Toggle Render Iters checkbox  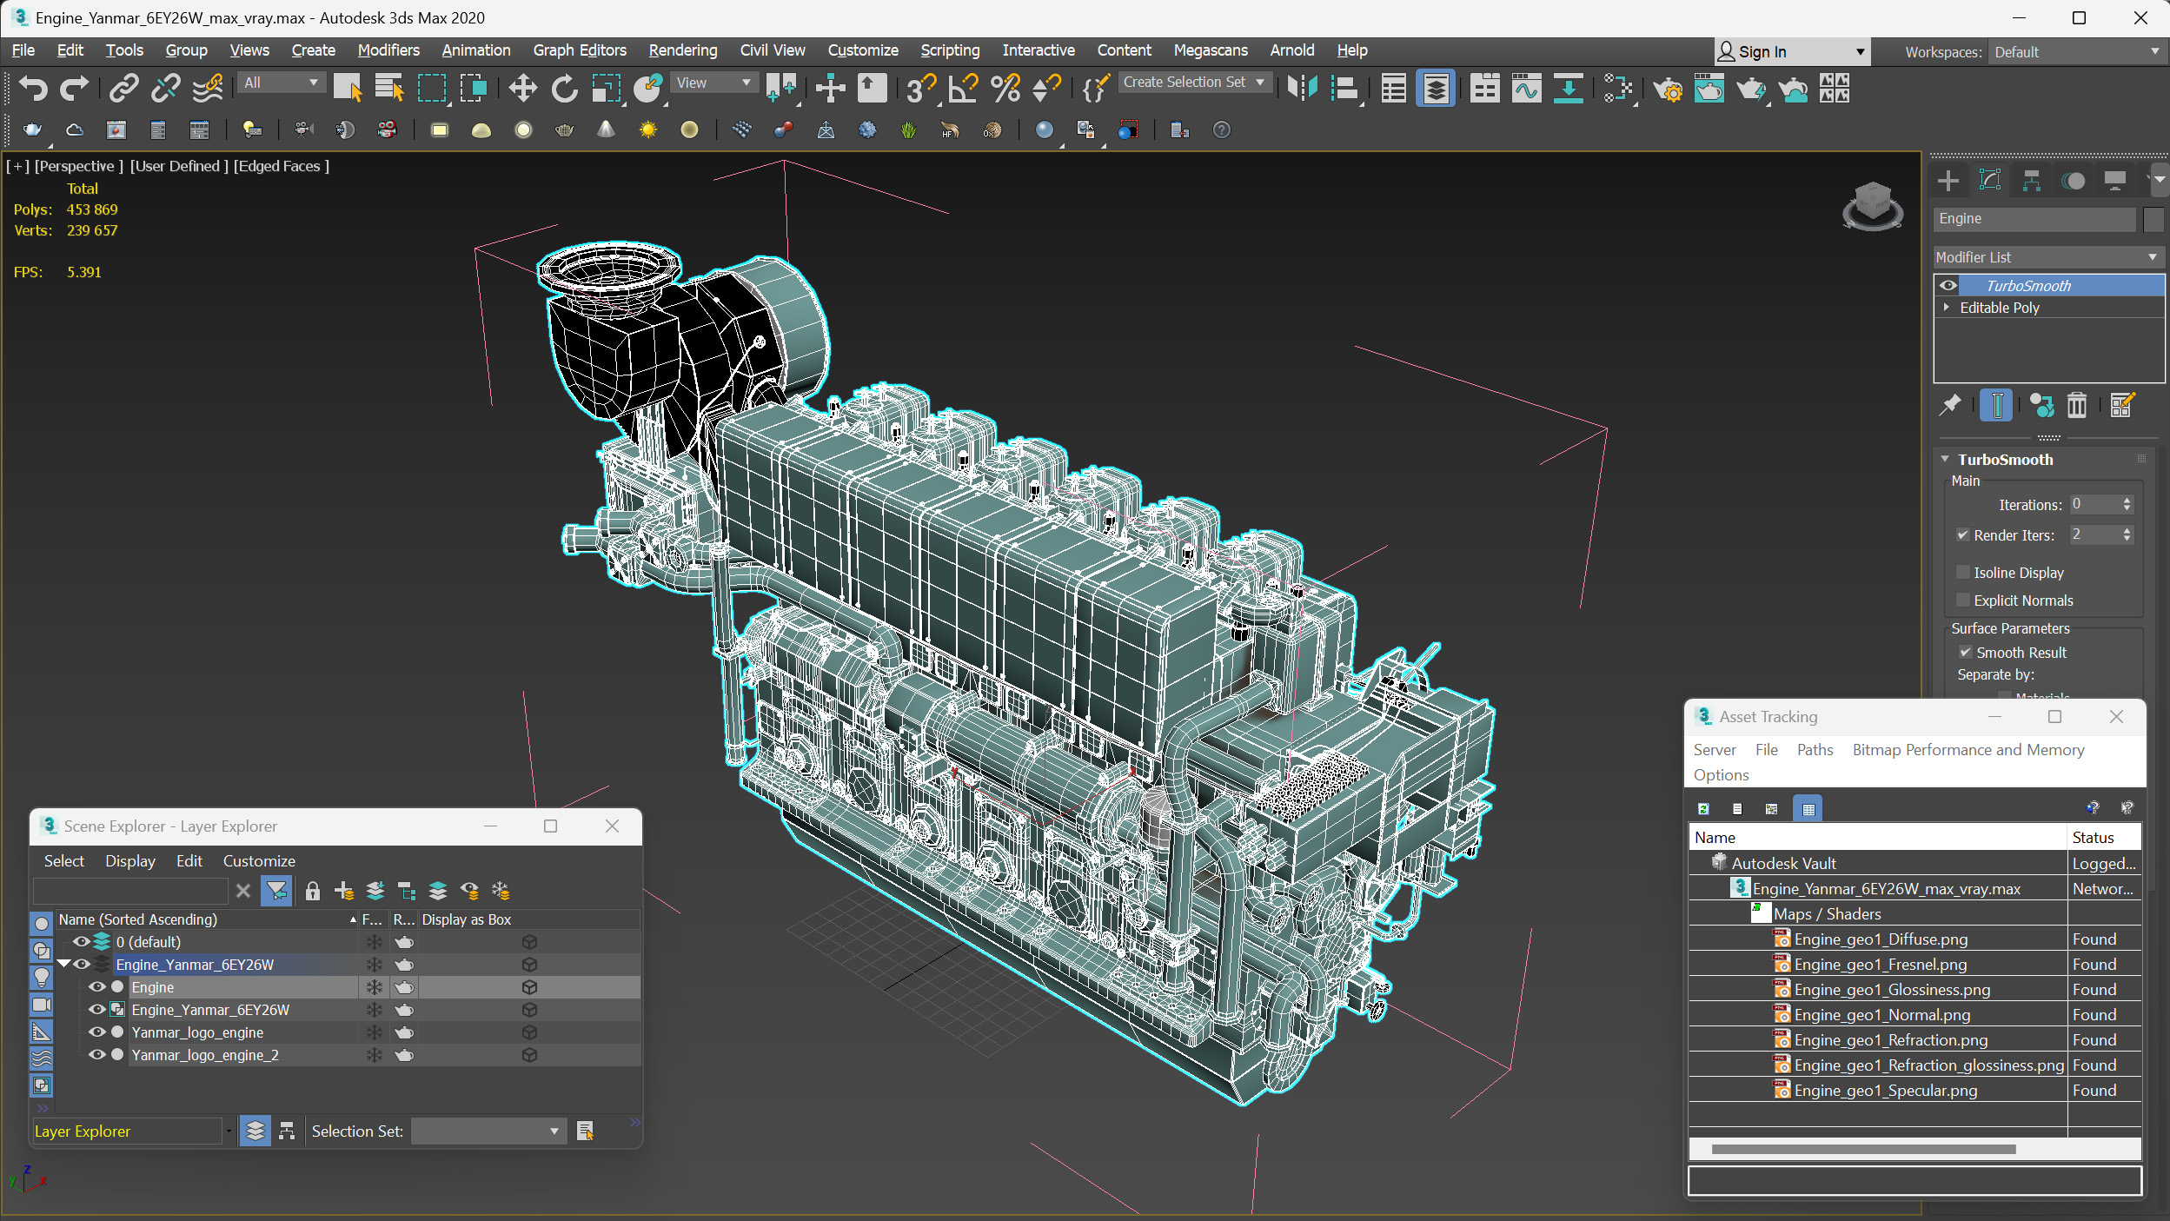[x=1962, y=534]
